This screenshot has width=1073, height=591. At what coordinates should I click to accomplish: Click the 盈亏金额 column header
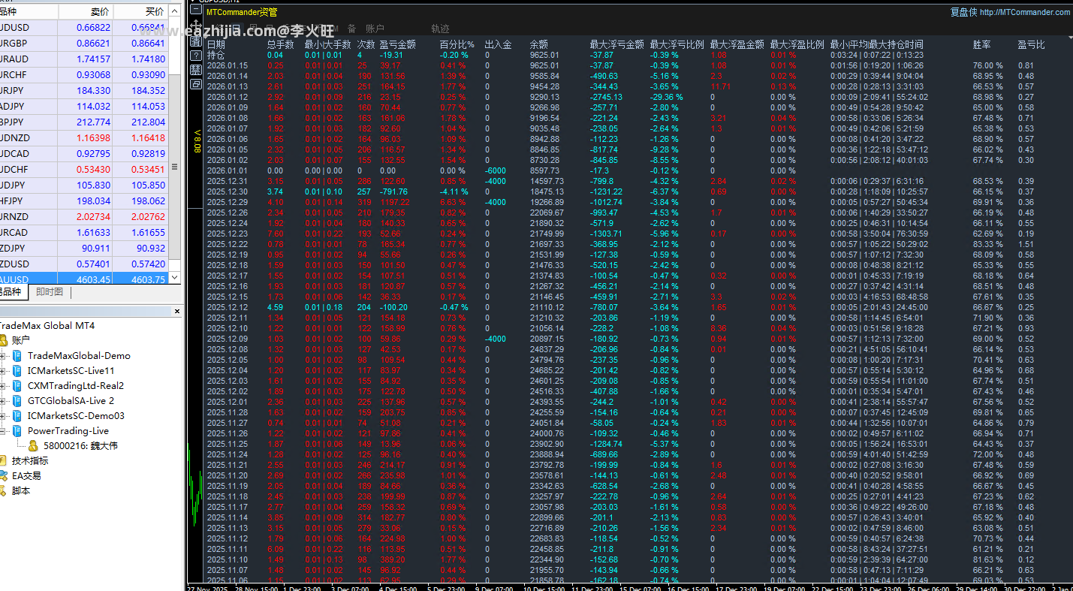pyautogui.click(x=397, y=44)
